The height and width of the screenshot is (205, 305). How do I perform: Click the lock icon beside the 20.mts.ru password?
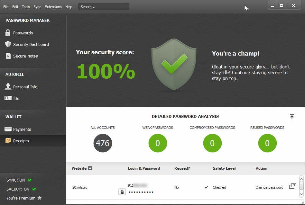[x=122, y=192]
